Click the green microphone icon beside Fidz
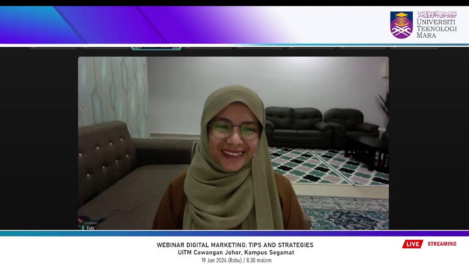 (x=83, y=228)
